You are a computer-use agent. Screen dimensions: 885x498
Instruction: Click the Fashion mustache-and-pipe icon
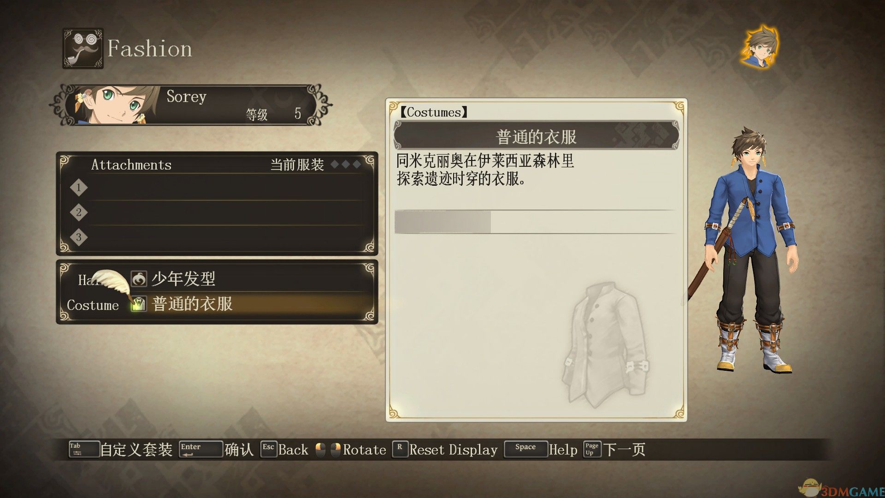point(83,48)
